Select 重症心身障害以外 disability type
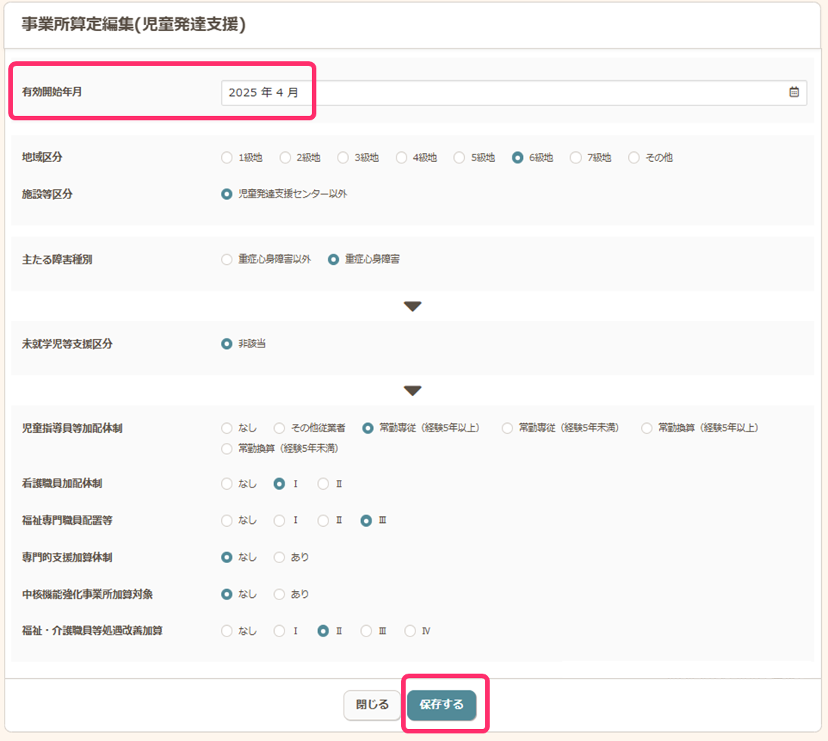828x741 pixels. (227, 260)
